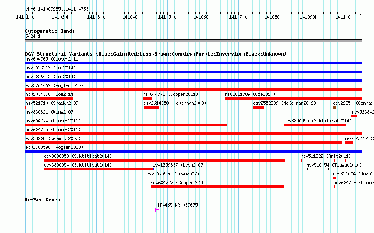Select the nsv1023213 (Coe2014) variant label
This screenshot has width=374, height=233.
(50, 68)
